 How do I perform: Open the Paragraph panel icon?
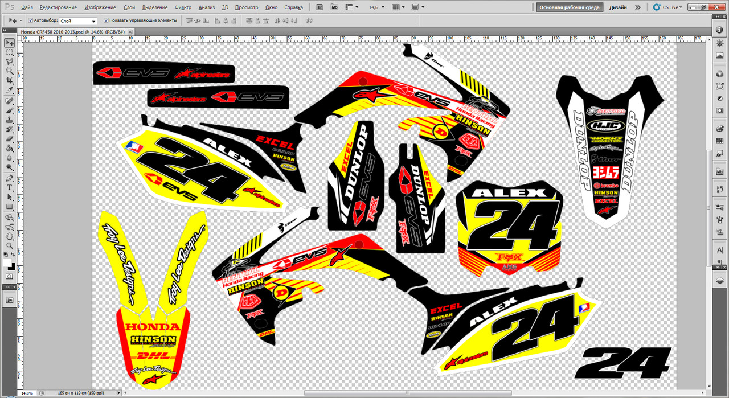720,261
